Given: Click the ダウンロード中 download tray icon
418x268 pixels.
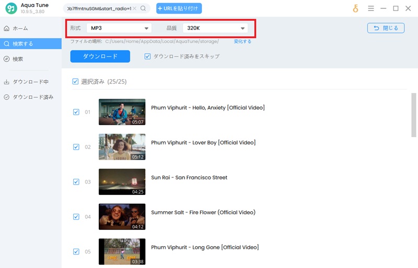Looking at the screenshot, I should click(7, 82).
